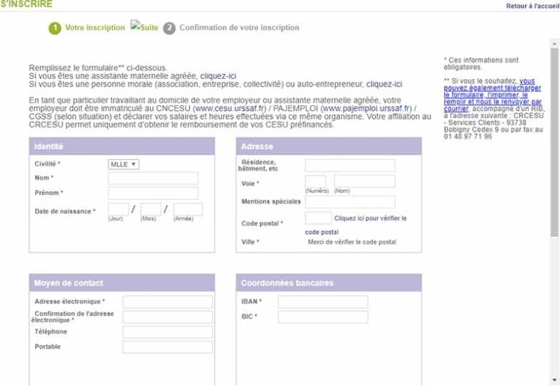Click the 'Coordonnées bancaires' header

point(329,282)
